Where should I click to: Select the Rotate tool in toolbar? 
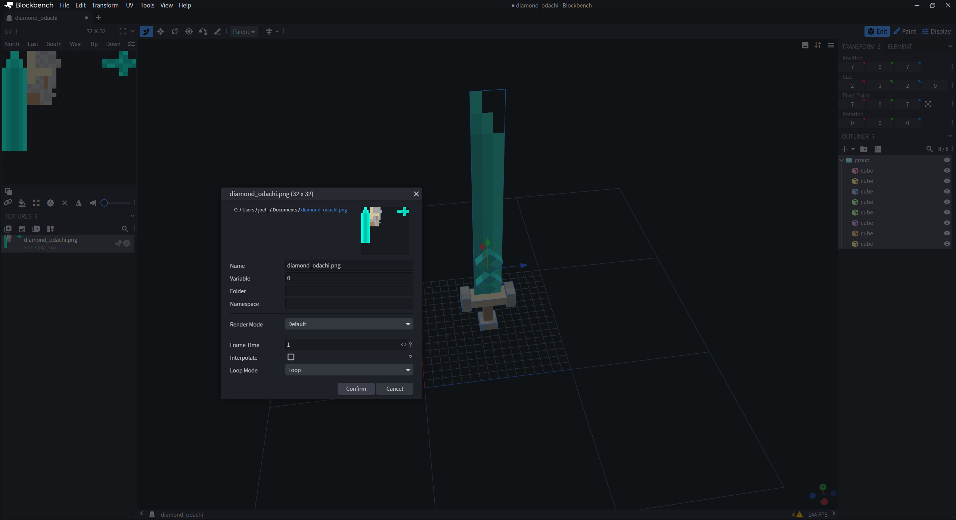175,31
